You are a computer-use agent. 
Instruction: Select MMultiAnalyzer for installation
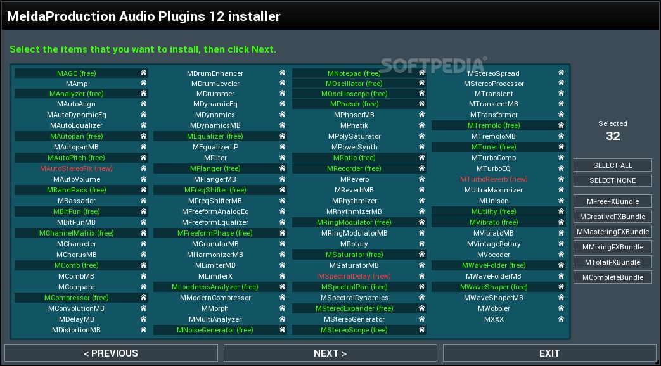215,319
